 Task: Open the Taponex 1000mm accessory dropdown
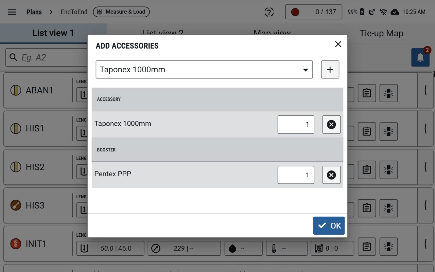(x=204, y=70)
